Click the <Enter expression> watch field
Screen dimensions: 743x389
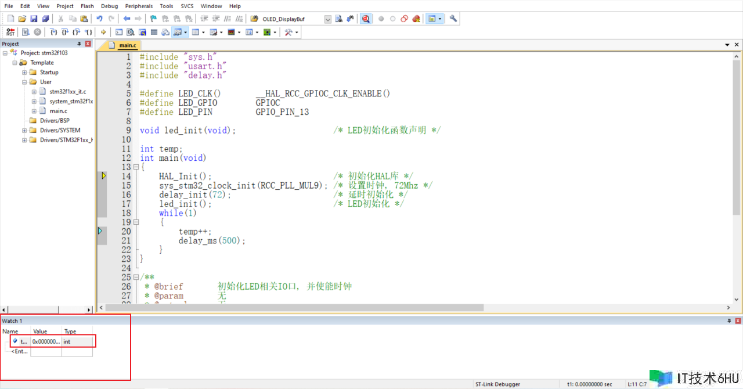tap(20, 351)
